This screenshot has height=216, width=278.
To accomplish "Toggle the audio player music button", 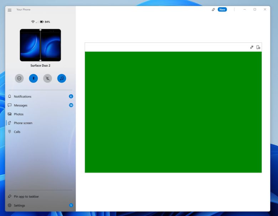I will (x=62, y=78).
